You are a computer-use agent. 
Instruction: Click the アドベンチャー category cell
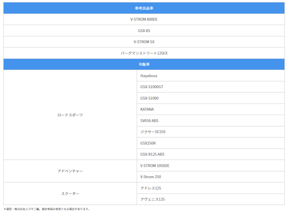[x=70, y=171]
